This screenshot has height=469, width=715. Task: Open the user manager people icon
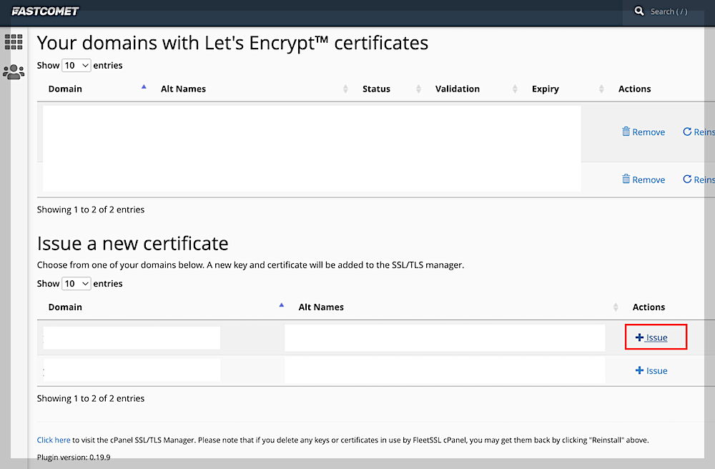(14, 72)
